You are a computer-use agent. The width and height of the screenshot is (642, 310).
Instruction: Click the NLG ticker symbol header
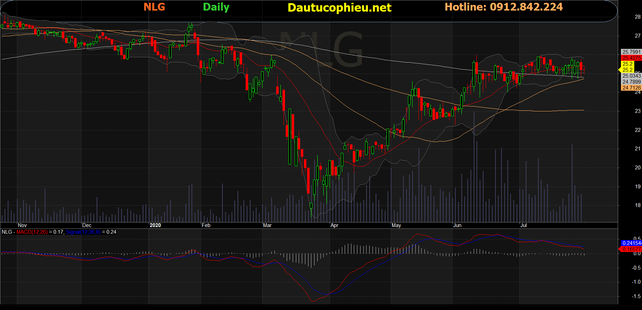pyautogui.click(x=154, y=7)
